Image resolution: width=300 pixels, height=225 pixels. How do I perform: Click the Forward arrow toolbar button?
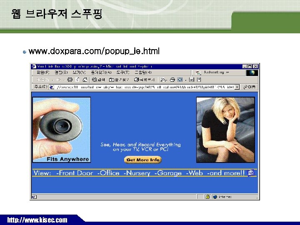[59, 80]
